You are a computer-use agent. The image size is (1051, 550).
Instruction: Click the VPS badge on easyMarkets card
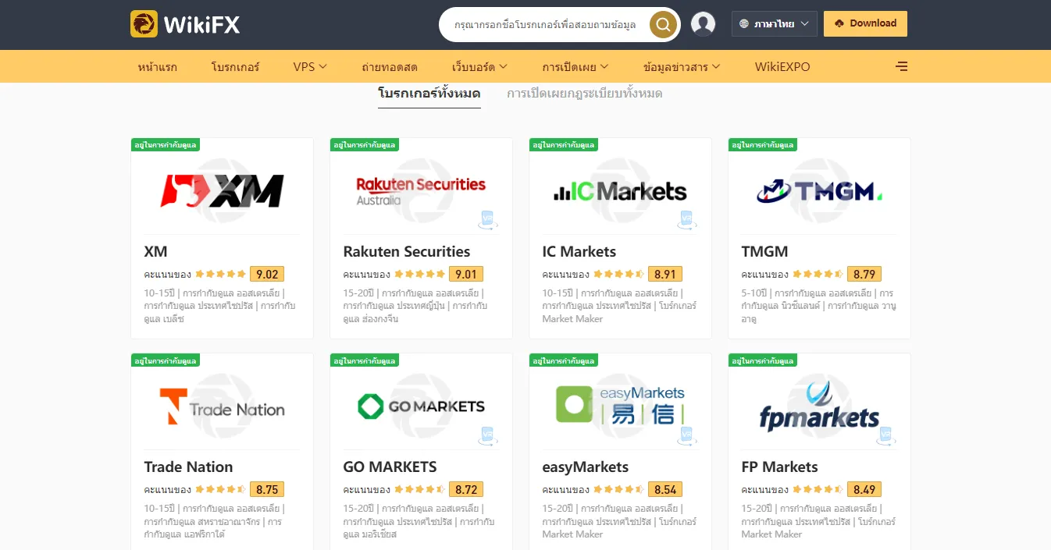click(x=687, y=435)
